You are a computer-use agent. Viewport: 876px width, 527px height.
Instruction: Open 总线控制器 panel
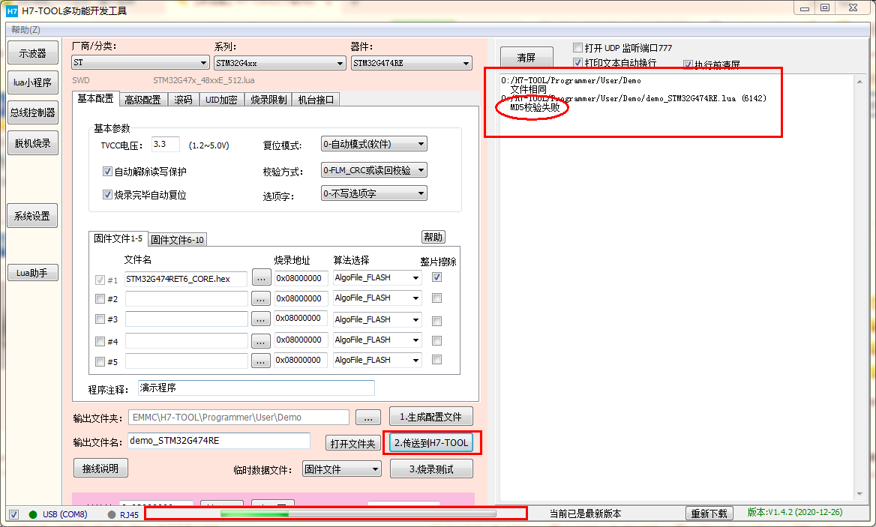pyautogui.click(x=32, y=112)
